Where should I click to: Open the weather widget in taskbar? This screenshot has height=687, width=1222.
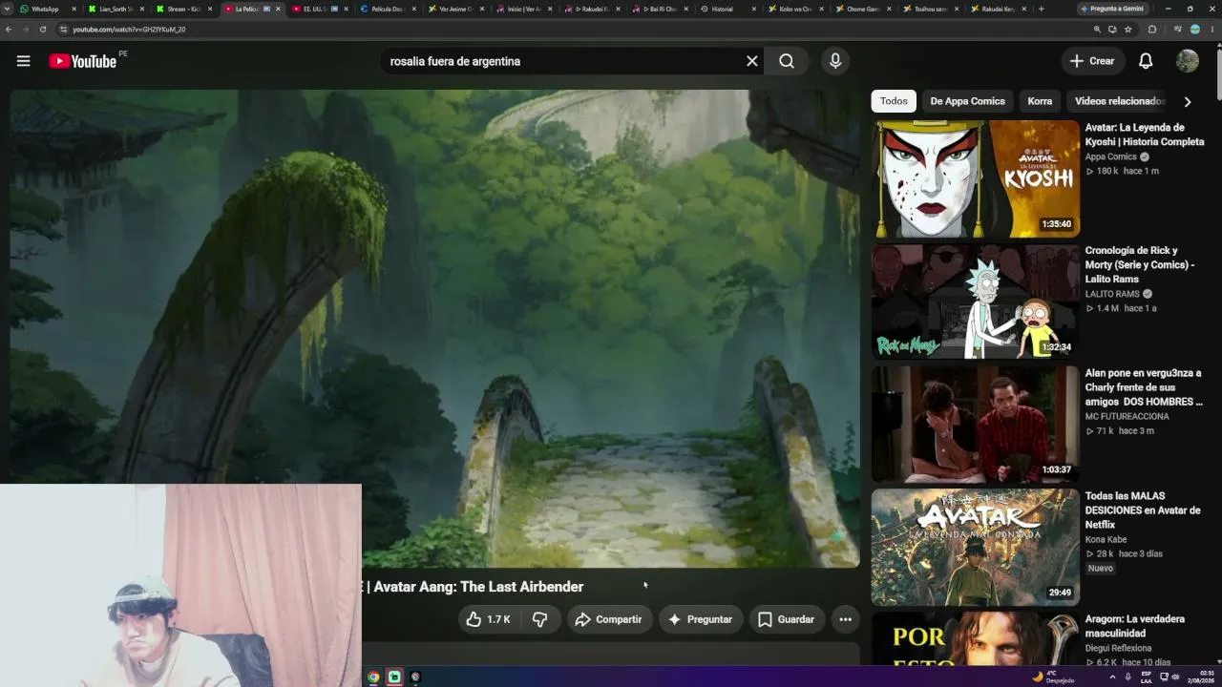point(1053,677)
